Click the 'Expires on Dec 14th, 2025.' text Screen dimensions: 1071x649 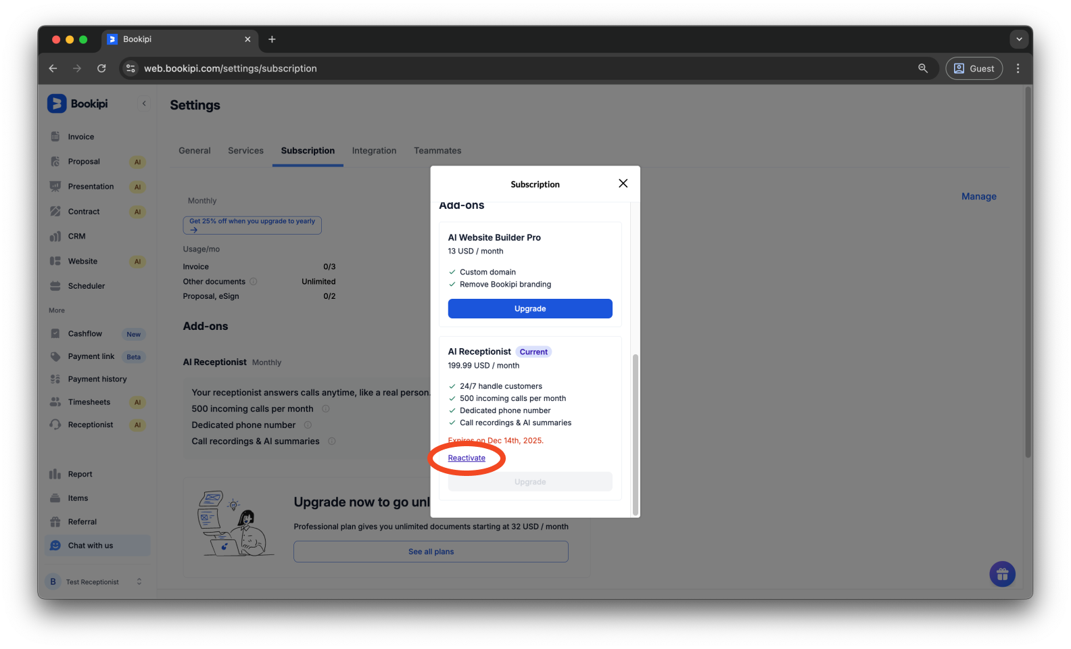[496, 440]
